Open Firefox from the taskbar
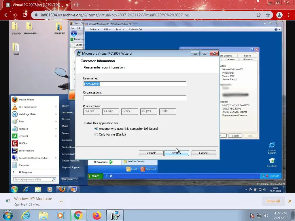This screenshot has height=221, width=295. [97, 215]
